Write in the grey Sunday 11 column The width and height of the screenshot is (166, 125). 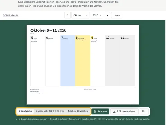pos(128,61)
